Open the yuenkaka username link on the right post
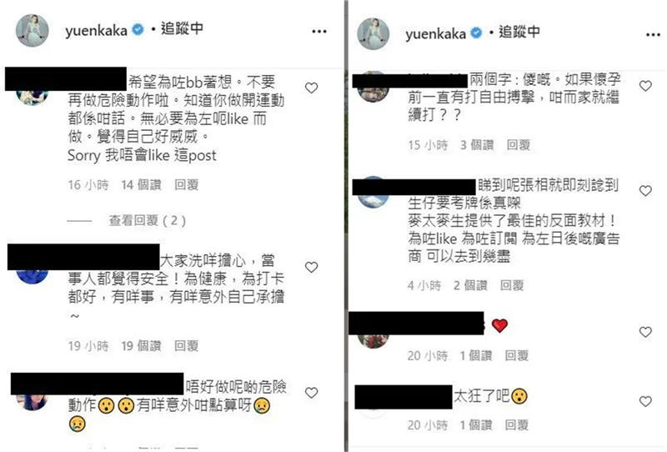Viewport: 667px width, 452px height. coord(435,33)
